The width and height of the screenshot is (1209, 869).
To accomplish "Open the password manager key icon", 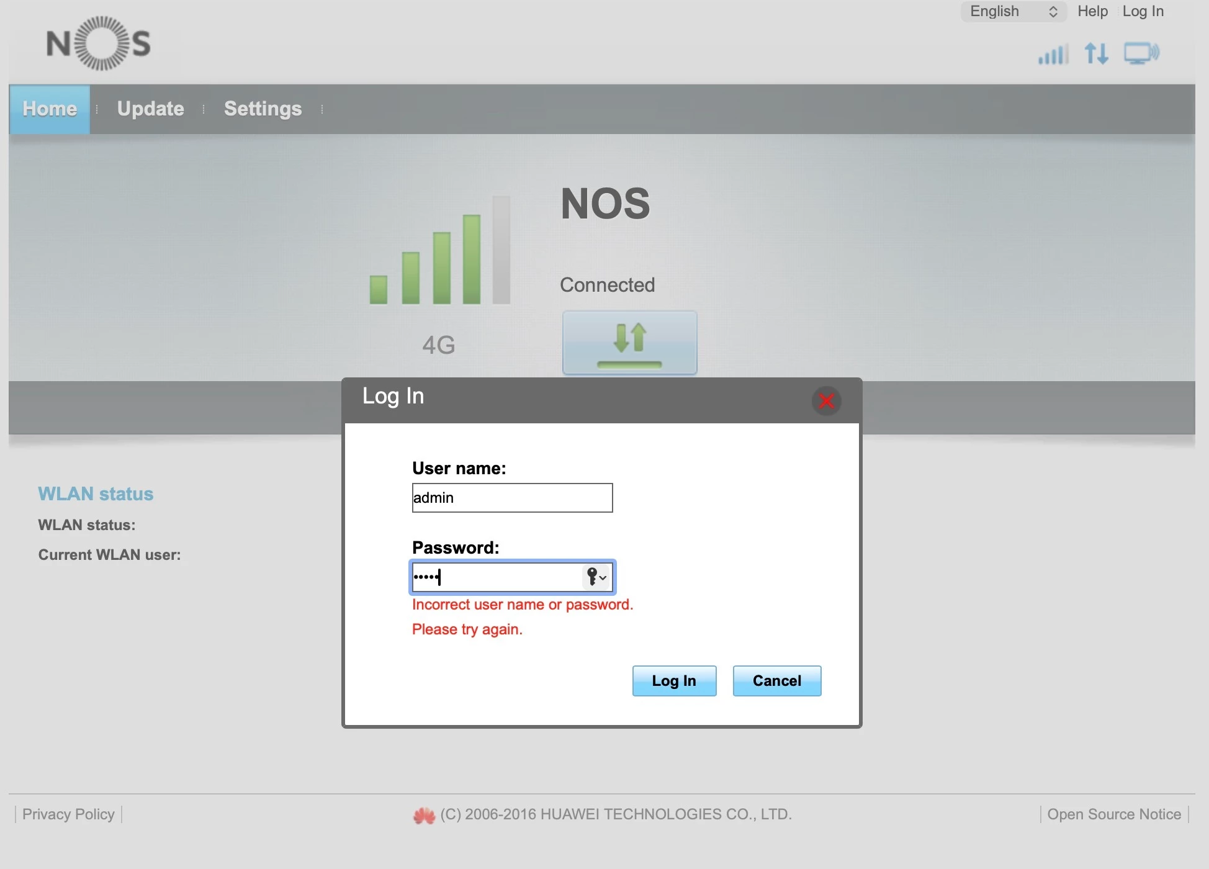I will pyautogui.click(x=596, y=577).
